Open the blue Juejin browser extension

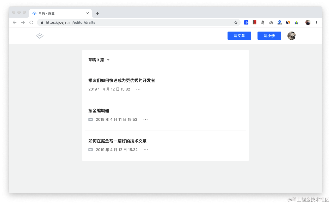pyautogui.click(x=246, y=22)
